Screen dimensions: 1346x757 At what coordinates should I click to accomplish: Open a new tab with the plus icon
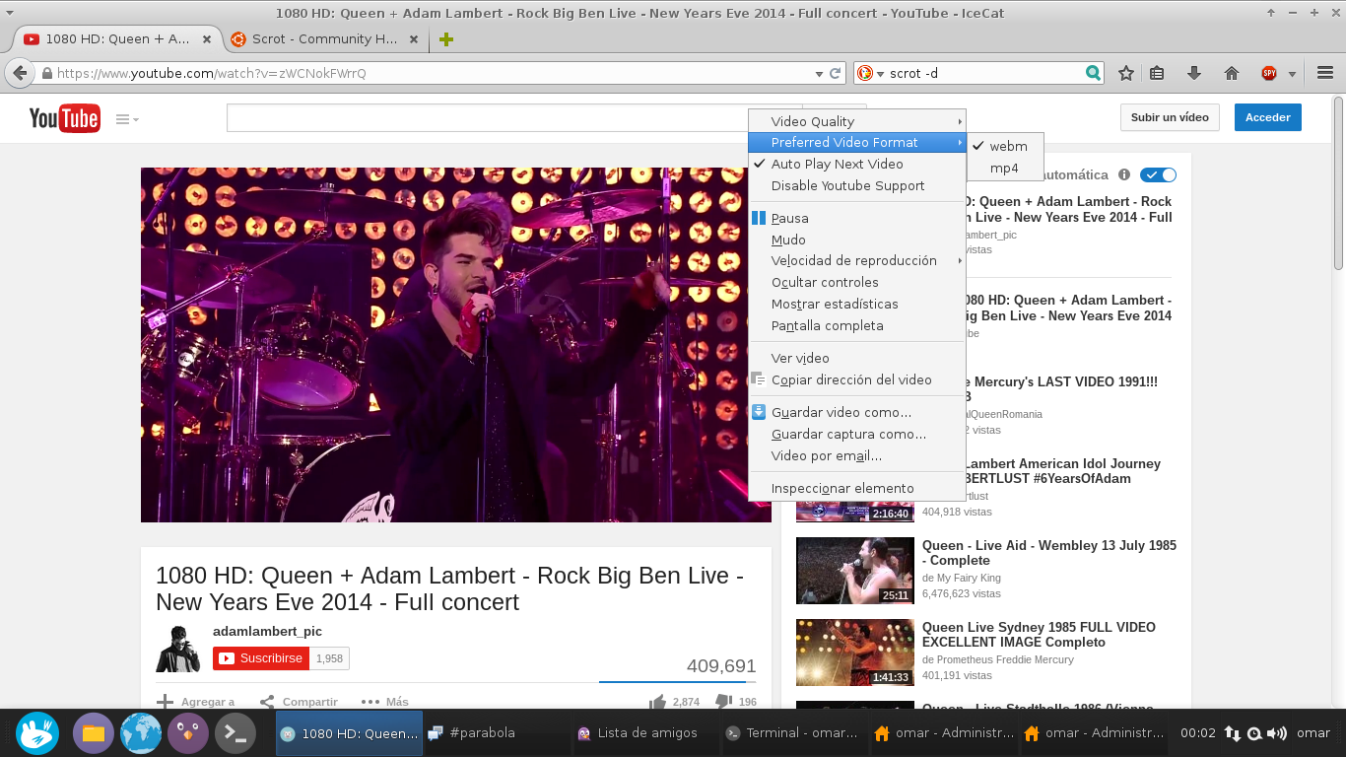[446, 39]
